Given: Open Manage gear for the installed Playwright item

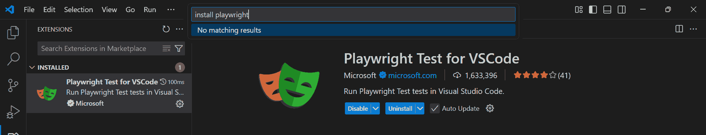Looking at the screenshot, I should (x=180, y=104).
